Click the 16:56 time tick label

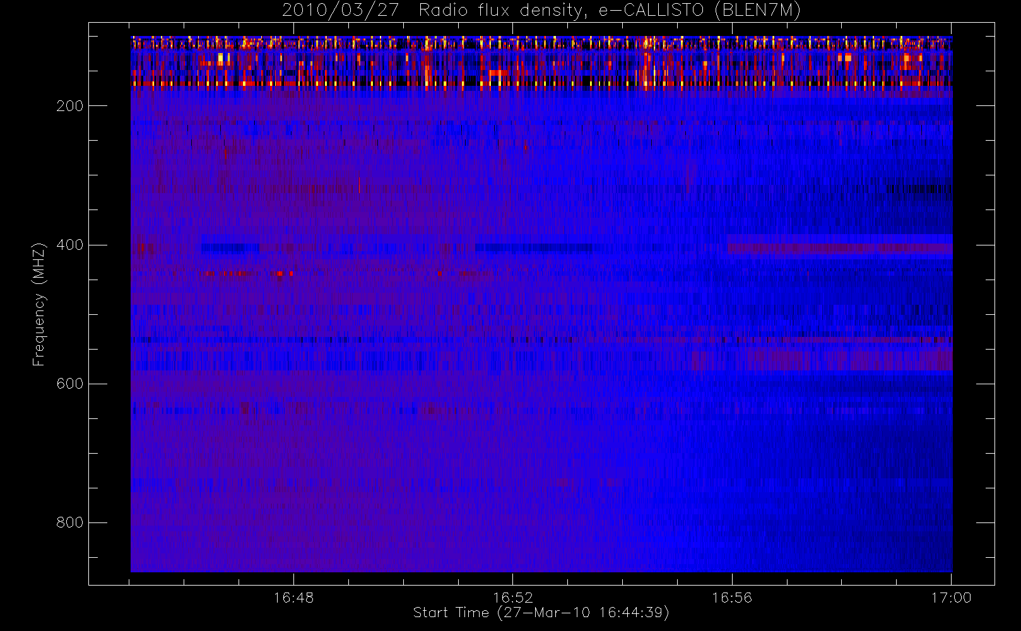click(x=732, y=598)
